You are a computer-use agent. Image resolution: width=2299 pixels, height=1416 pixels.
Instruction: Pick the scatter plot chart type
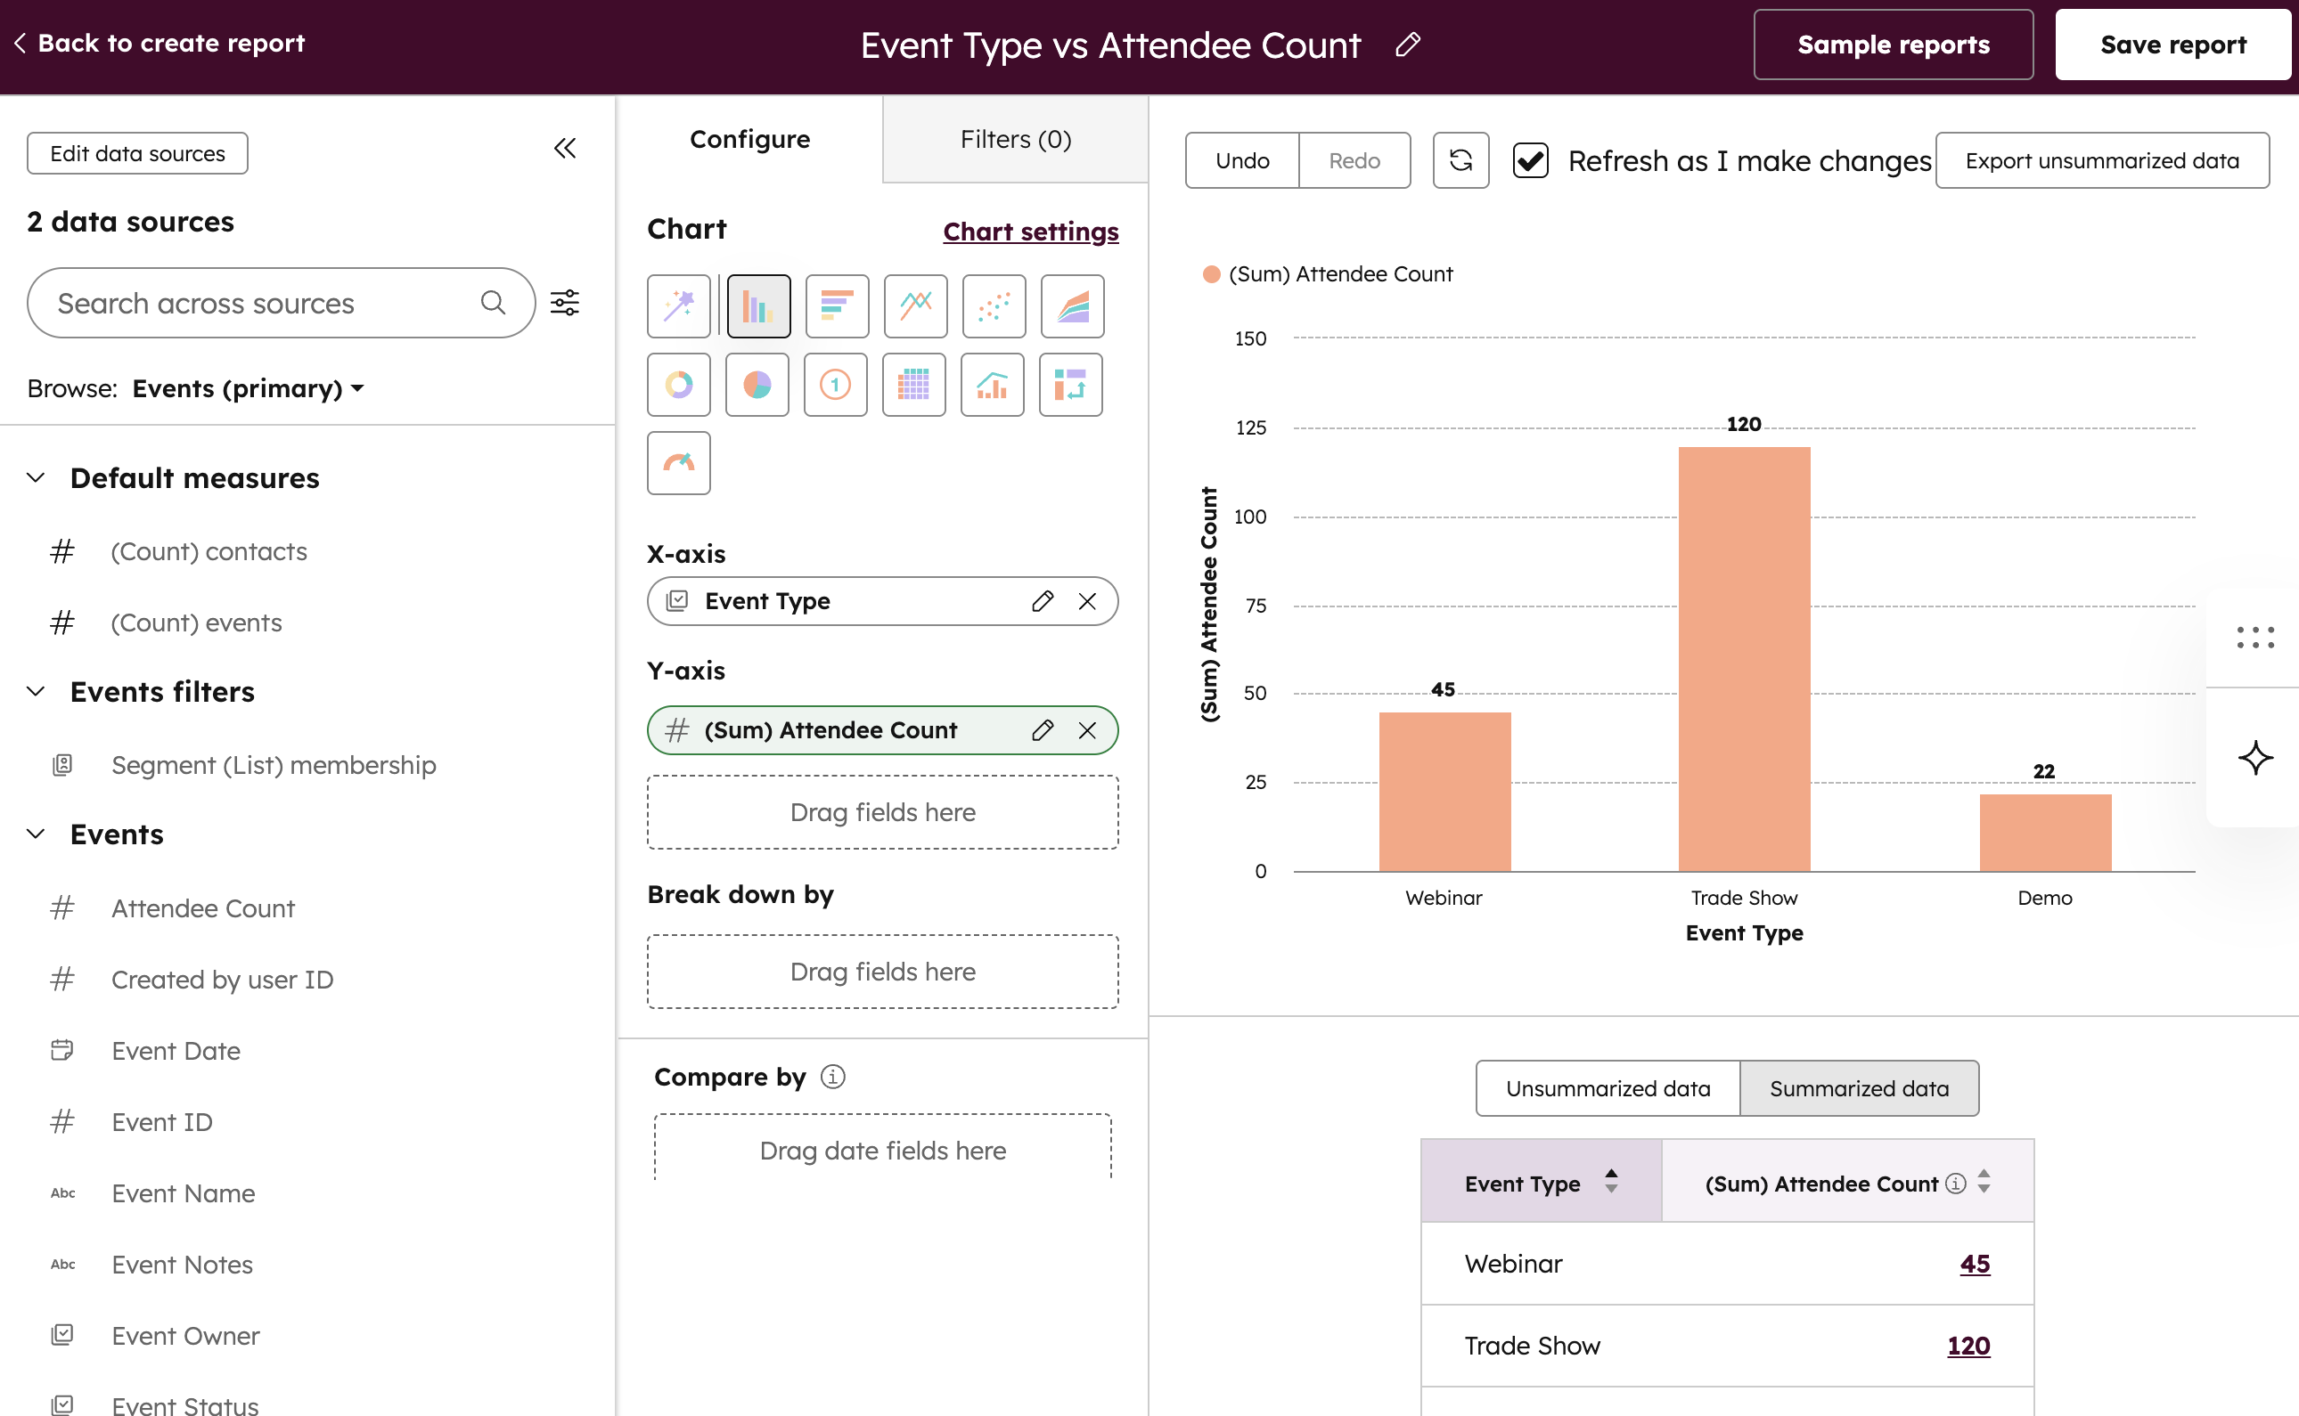pyautogui.click(x=994, y=306)
